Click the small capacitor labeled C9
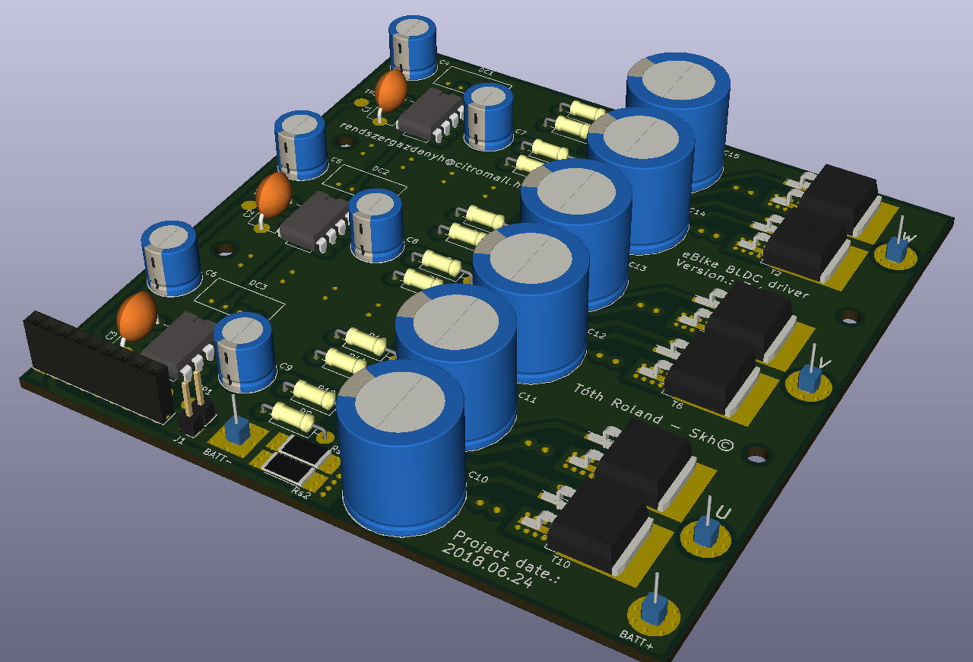This screenshot has width=973, height=662. pos(244,353)
